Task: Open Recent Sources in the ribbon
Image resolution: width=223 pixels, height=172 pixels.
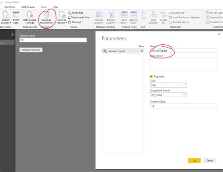Action: 6,17
